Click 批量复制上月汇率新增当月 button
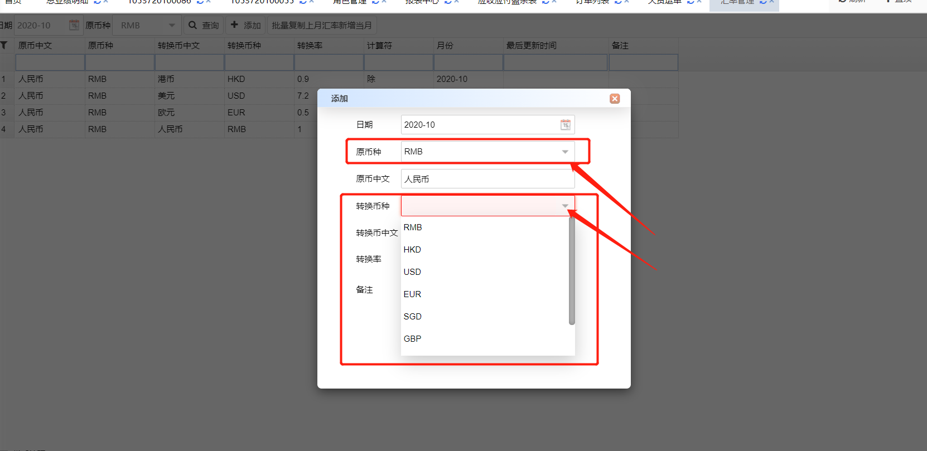This screenshot has height=451, width=927. 322,25
